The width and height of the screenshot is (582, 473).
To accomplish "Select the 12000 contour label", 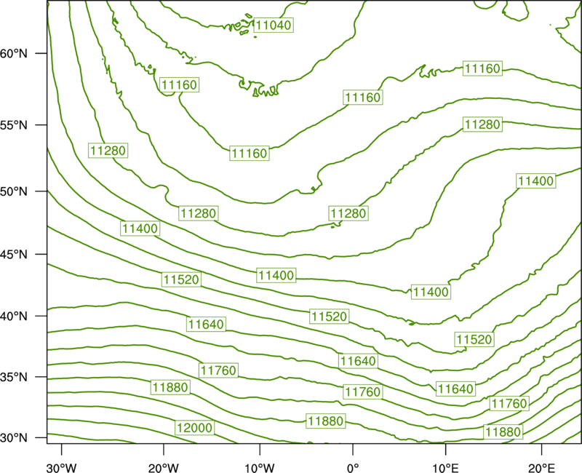I will [x=194, y=428].
